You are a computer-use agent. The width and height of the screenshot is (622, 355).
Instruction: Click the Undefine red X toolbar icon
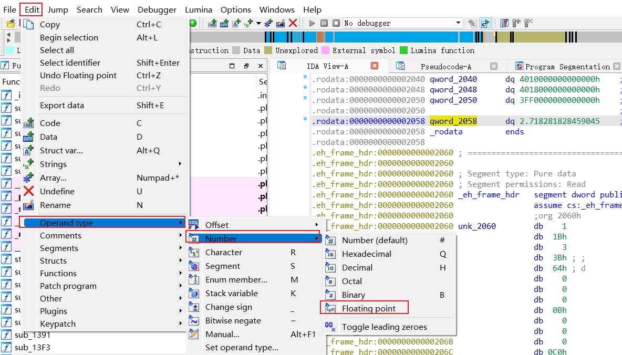tap(293, 23)
